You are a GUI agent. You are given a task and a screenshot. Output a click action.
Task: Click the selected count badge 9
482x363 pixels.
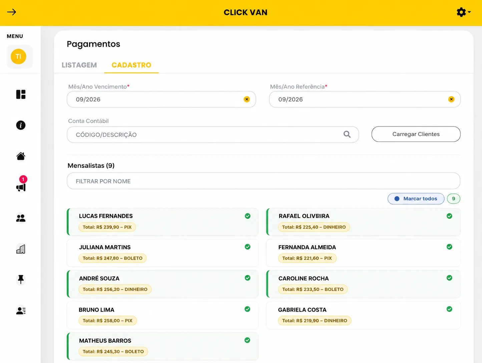coord(454,199)
